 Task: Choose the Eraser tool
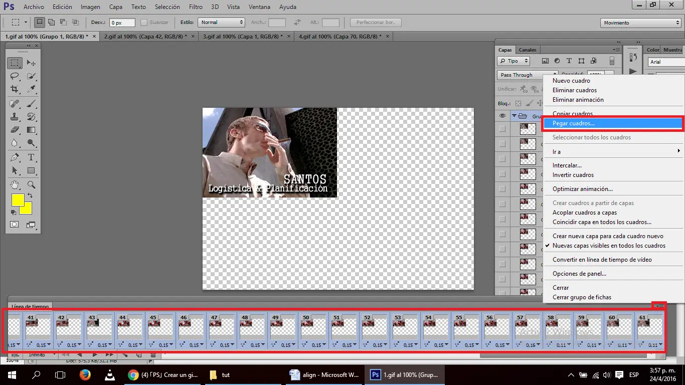click(15, 130)
